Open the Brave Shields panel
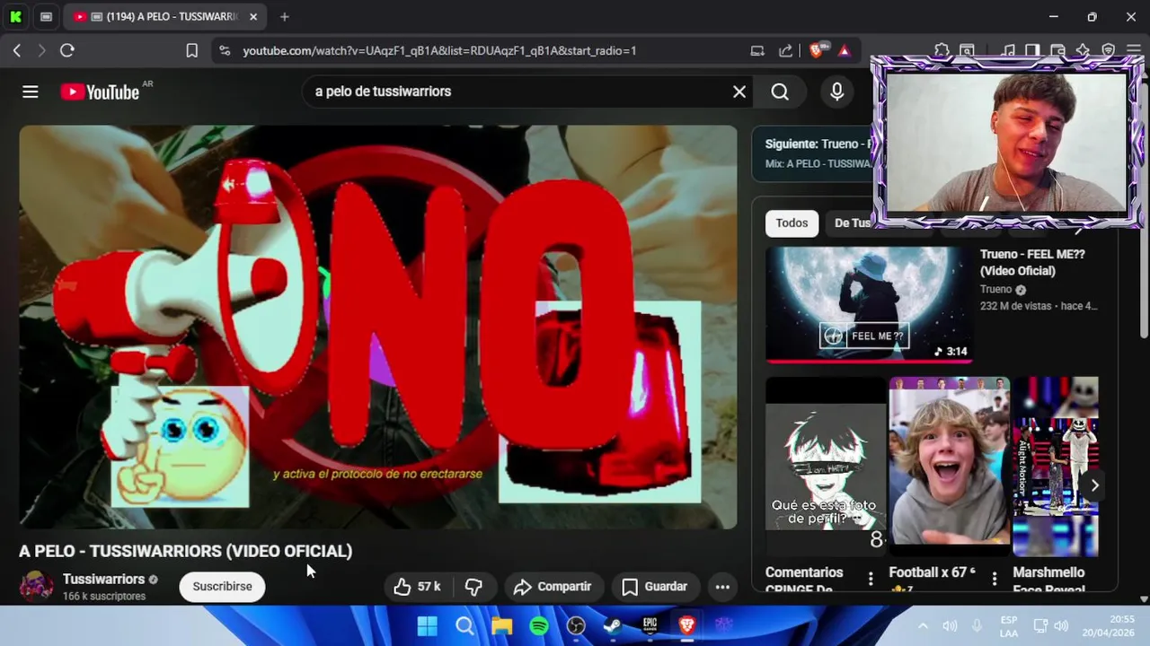1150x646 pixels. point(817,50)
